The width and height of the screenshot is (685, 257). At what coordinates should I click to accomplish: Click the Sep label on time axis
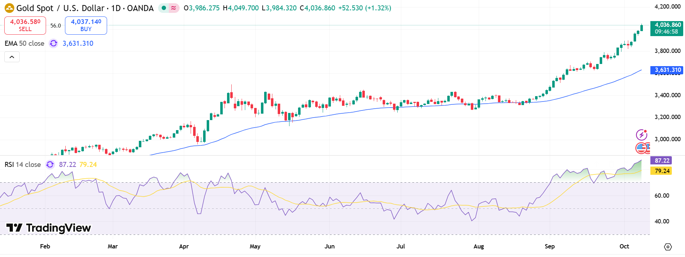tap(550, 246)
